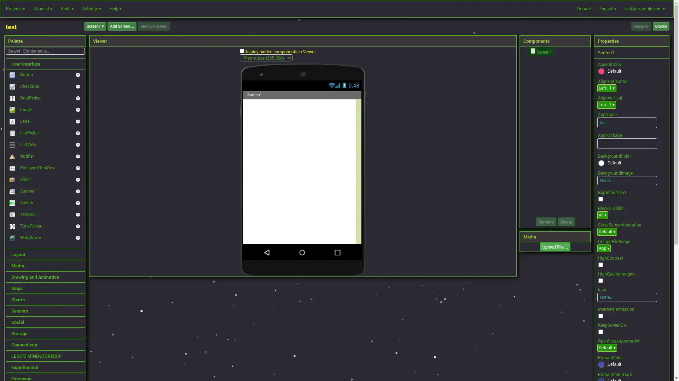Click the Switch component icon in palette
This screenshot has height=381, width=679.
[x=13, y=203]
